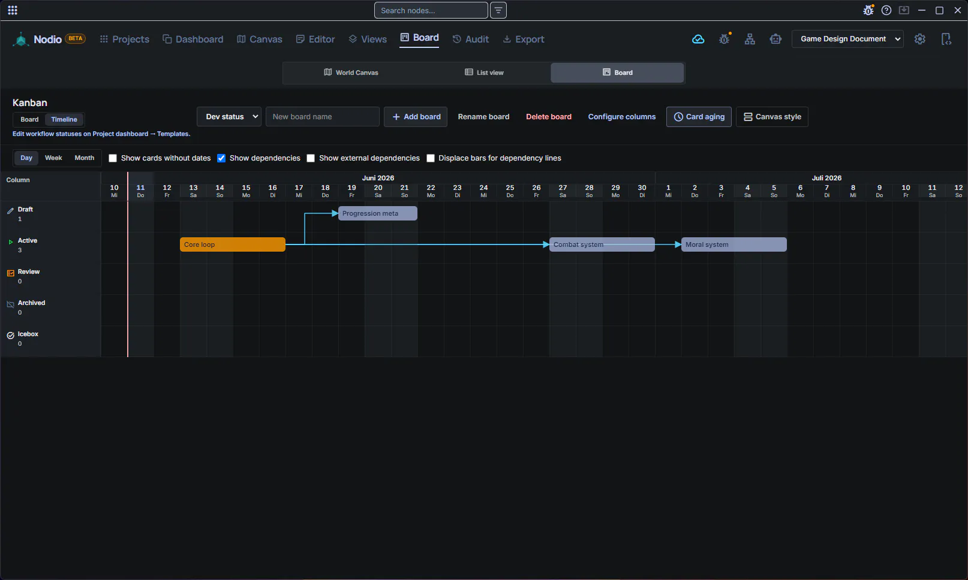The width and height of the screenshot is (968, 580).
Task: Toggle Card aging
Action: click(699, 117)
